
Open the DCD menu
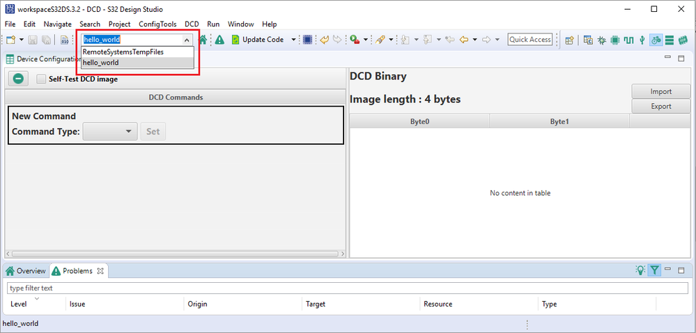(x=192, y=24)
